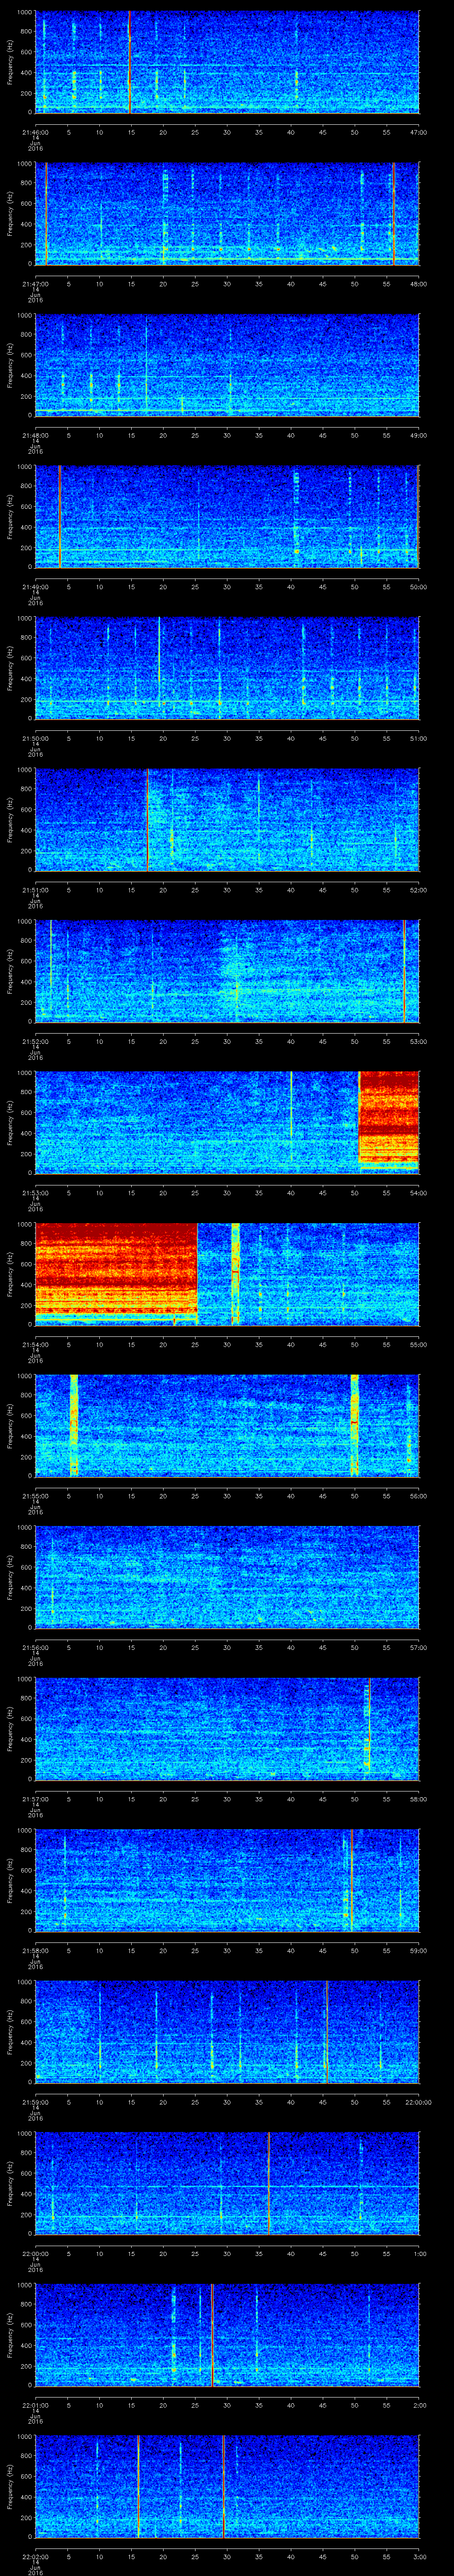Click the '47:00' end time label
454x2576 pixels.
418,132
